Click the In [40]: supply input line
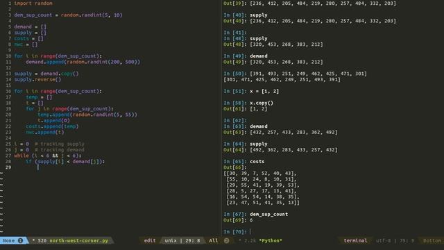 coord(245,15)
